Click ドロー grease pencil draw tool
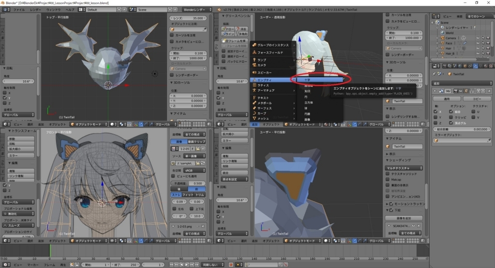495x268 pixels. tap(228, 29)
